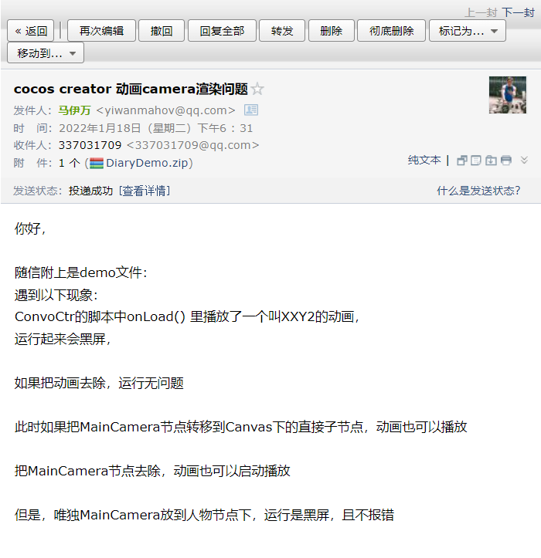Click the 彻底删除 button
541x558 pixels.
pos(391,31)
